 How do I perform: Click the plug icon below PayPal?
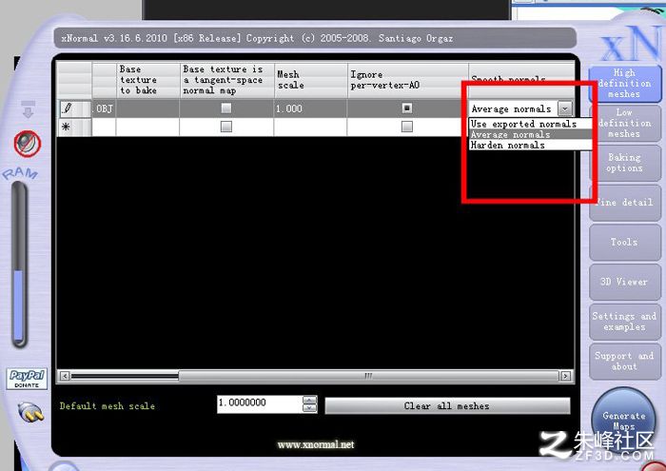(30, 412)
